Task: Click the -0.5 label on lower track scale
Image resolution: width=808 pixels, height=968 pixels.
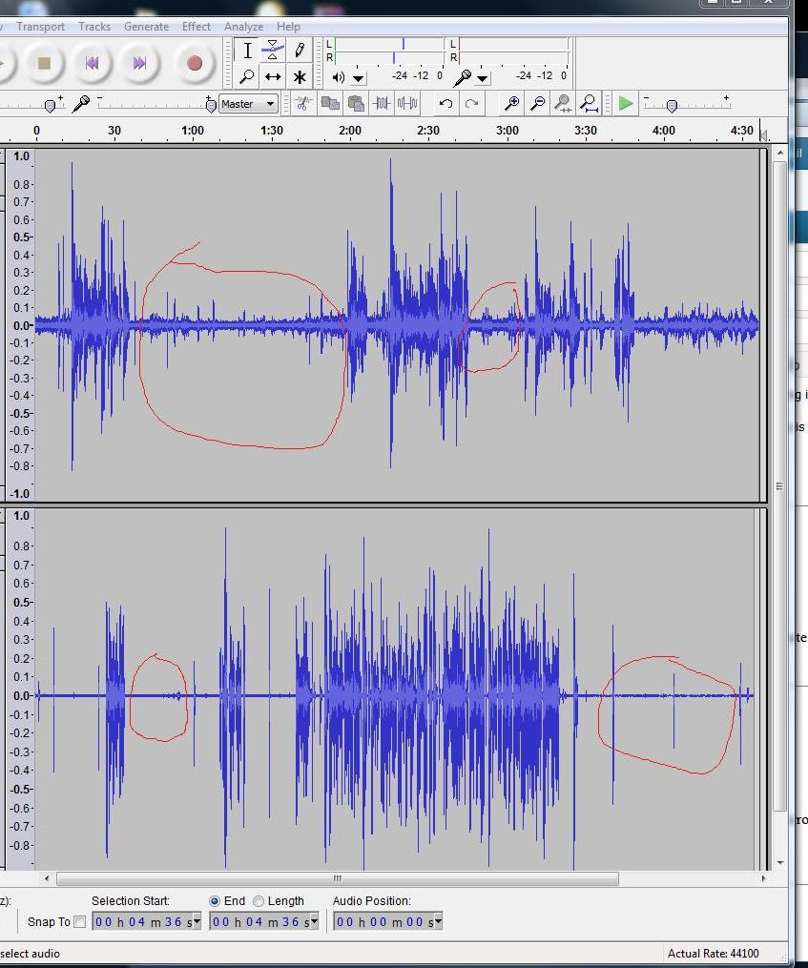Action: click(20, 789)
